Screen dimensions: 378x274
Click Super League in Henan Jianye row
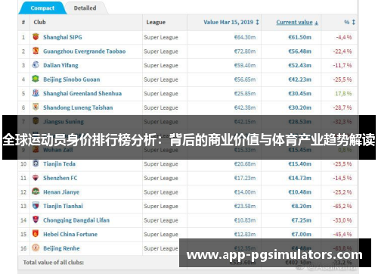coord(161,192)
